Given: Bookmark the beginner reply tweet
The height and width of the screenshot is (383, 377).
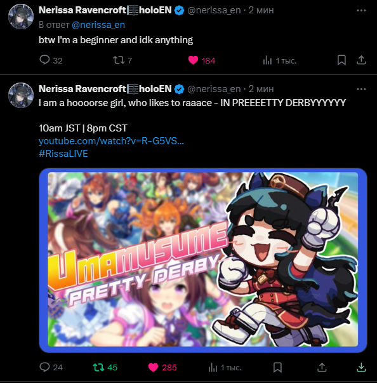Looking at the screenshot, I should (341, 60).
